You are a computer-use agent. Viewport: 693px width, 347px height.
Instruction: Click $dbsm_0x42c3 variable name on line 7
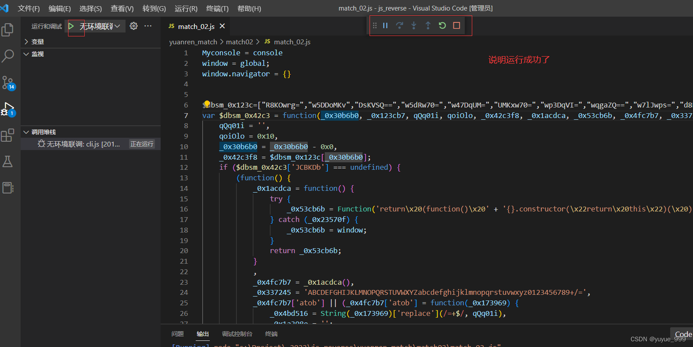point(244,115)
